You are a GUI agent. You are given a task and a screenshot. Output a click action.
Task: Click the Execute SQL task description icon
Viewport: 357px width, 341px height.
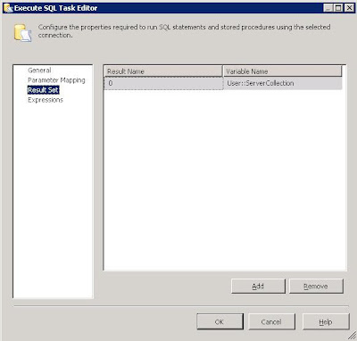pyautogui.click(x=22, y=33)
